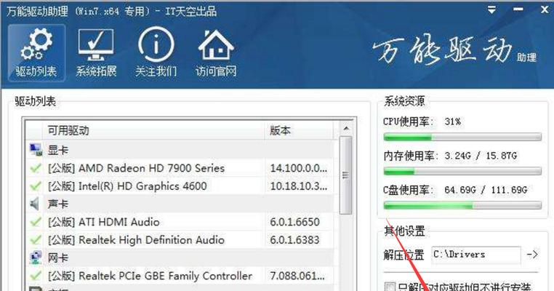Click the 网卡 network icon
The width and height of the screenshot is (554, 291).
coord(36,258)
